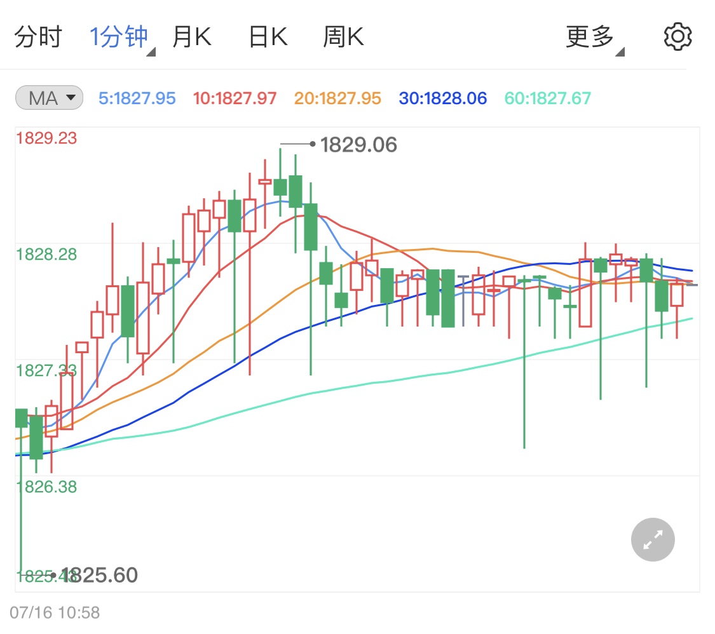This screenshot has height=634, width=715.
Task: Click the high price label 1829.06
Action: pyautogui.click(x=358, y=145)
